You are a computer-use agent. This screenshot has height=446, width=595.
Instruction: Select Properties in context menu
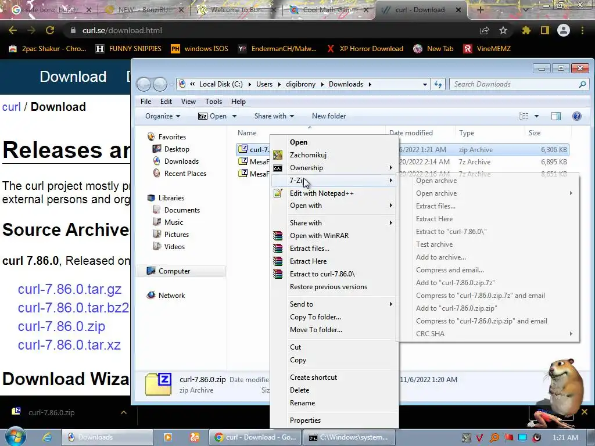(305, 420)
